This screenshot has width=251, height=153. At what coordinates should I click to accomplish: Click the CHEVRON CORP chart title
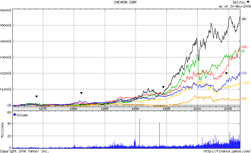(125, 2)
